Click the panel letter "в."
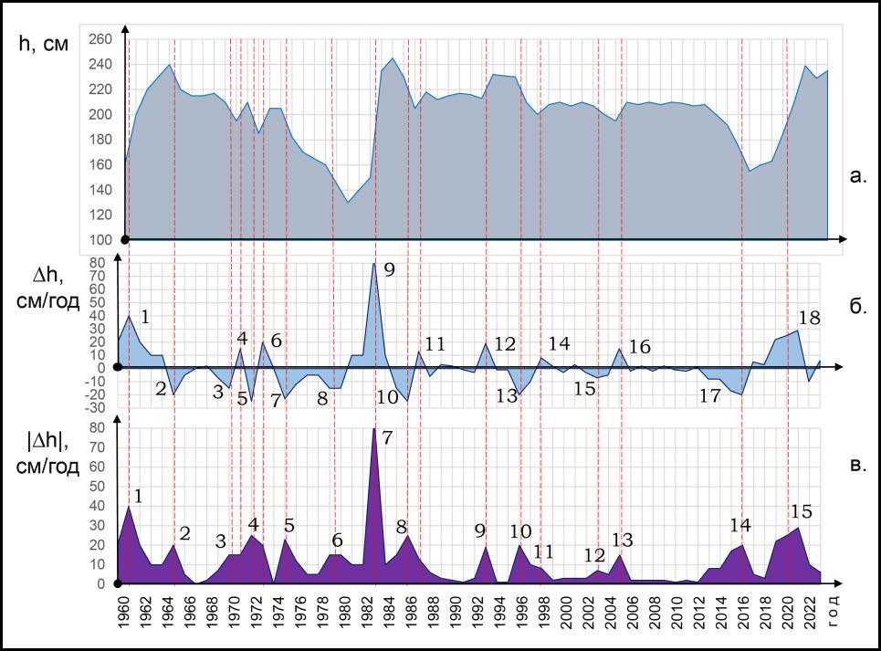 point(858,464)
